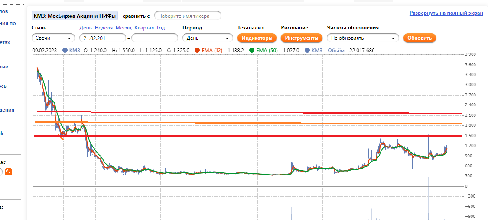Open the Частота обновления dropdown
Viewport: 488px width, 220px height.
(363, 38)
